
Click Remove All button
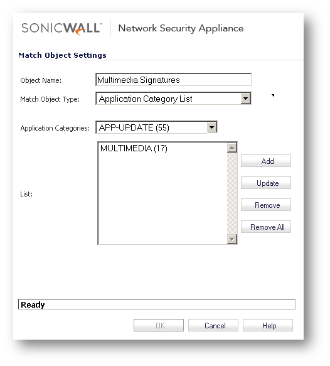pos(266,227)
